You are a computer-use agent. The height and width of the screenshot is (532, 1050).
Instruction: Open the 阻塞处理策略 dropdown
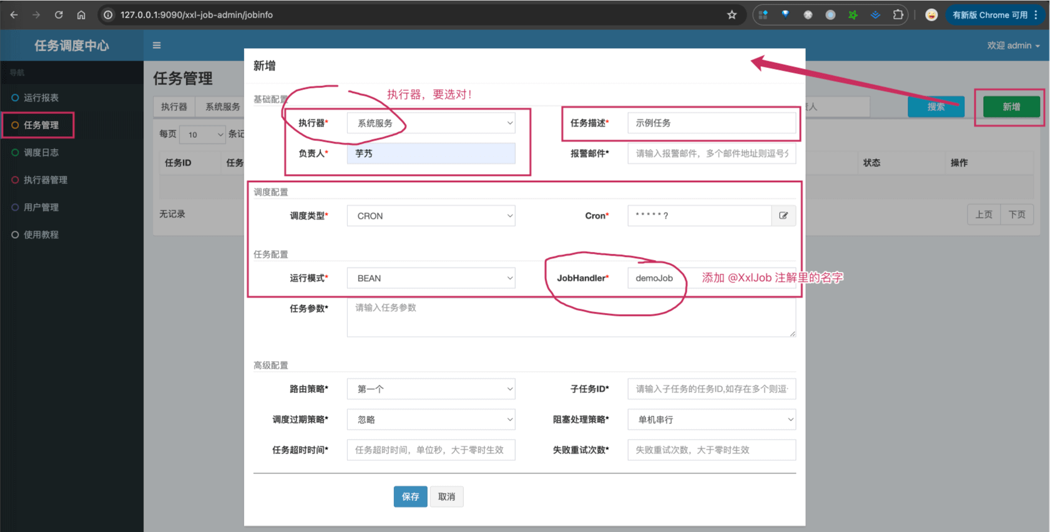pyautogui.click(x=711, y=420)
